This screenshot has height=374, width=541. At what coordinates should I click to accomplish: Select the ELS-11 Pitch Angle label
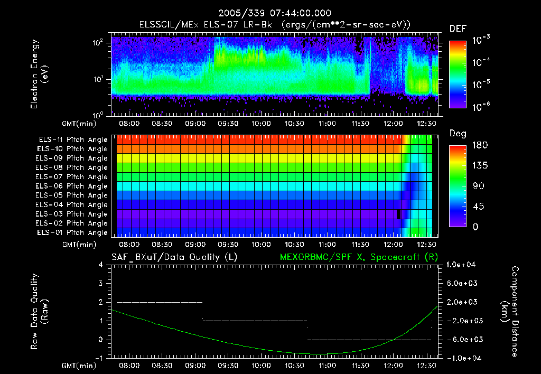73,140
